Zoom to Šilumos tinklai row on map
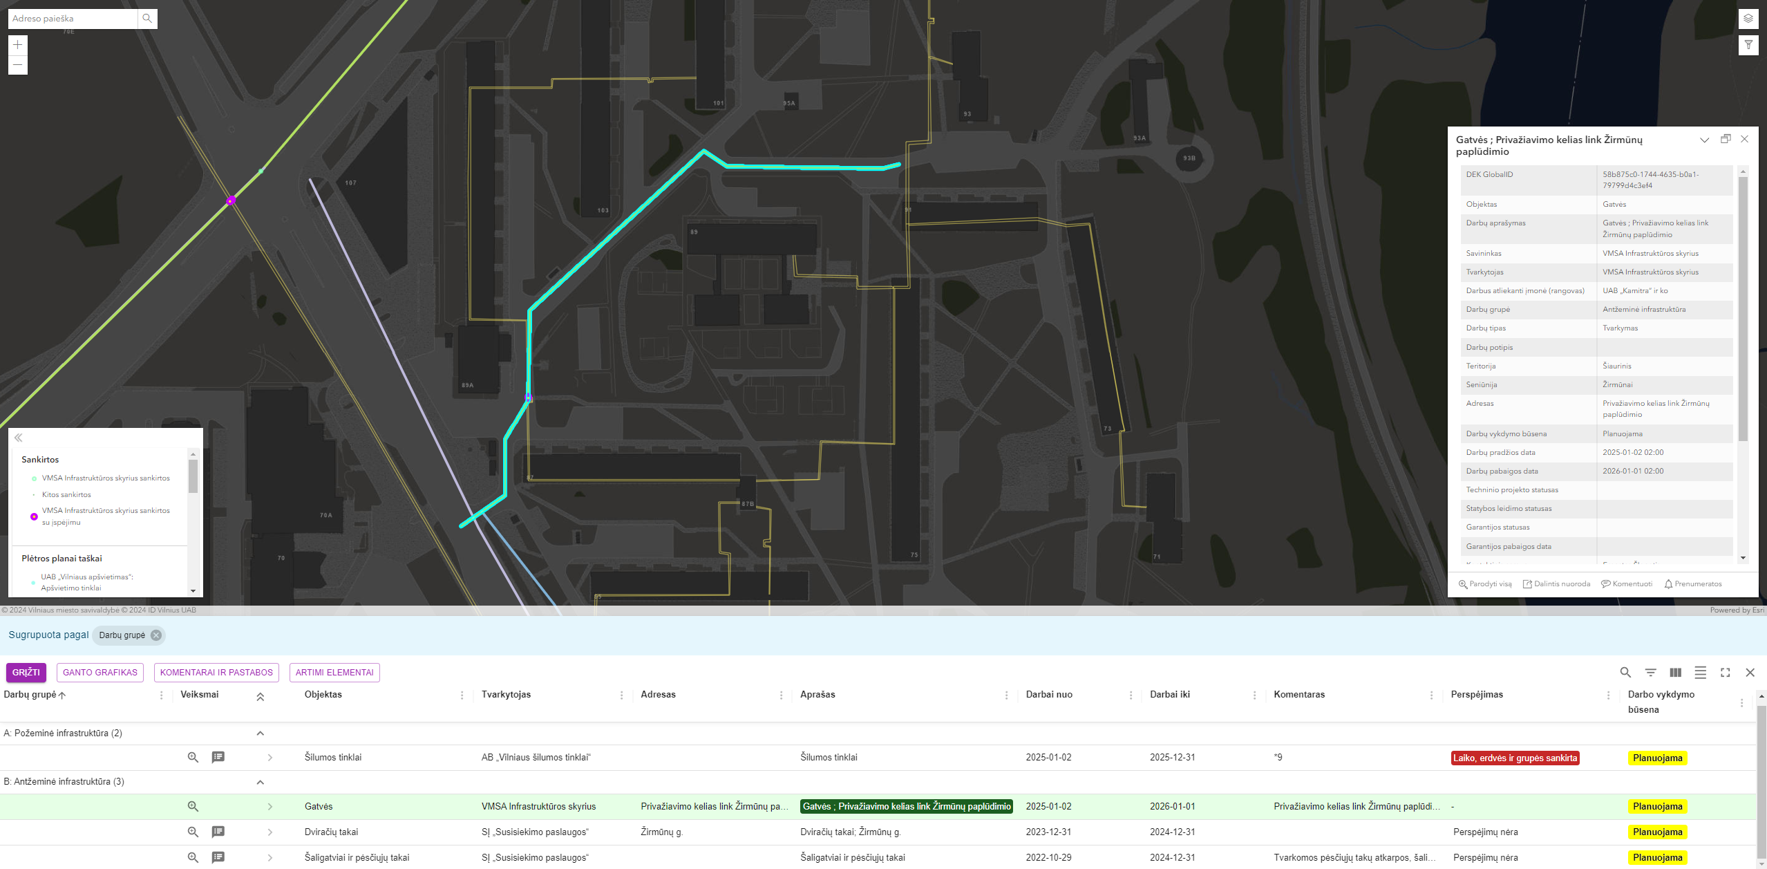The height and width of the screenshot is (869, 1767). [193, 758]
